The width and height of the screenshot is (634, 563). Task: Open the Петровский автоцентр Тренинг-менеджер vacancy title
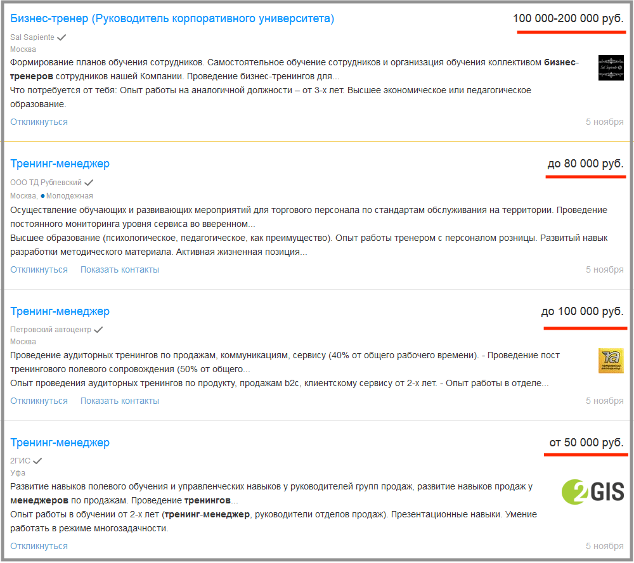tap(60, 311)
